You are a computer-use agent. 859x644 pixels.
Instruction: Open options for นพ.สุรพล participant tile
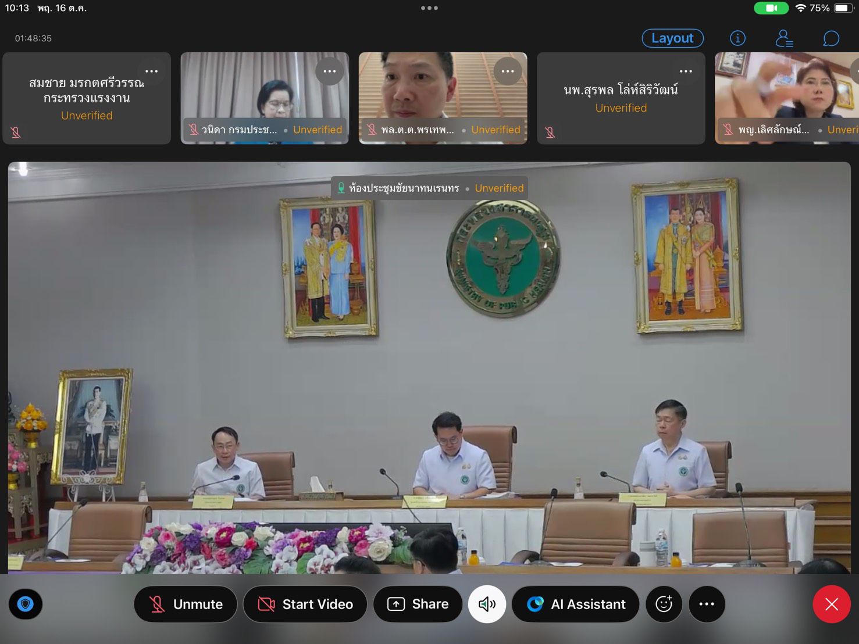686,71
